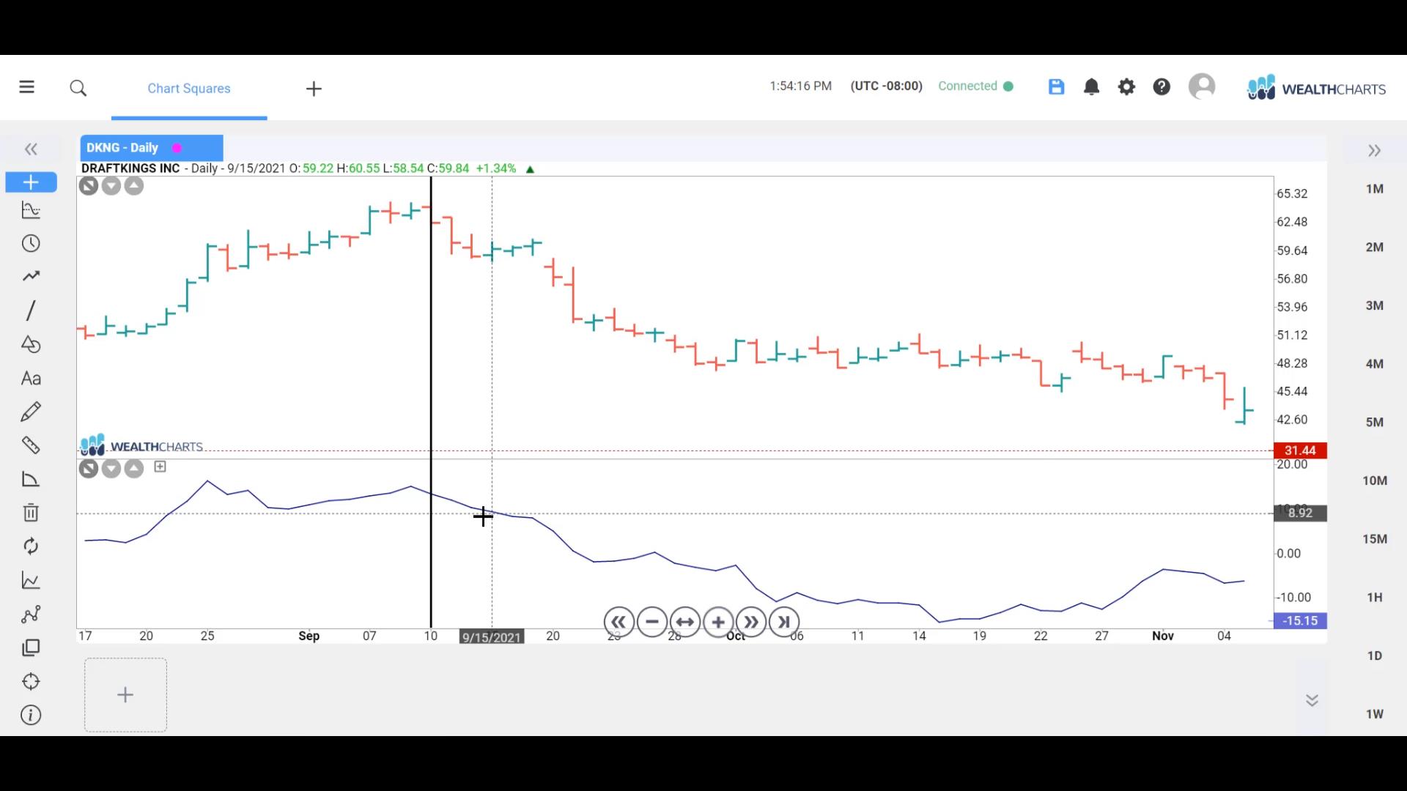Hide indicator pane with the slashed circle icon
This screenshot has width=1407, height=791.
pos(89,469)
